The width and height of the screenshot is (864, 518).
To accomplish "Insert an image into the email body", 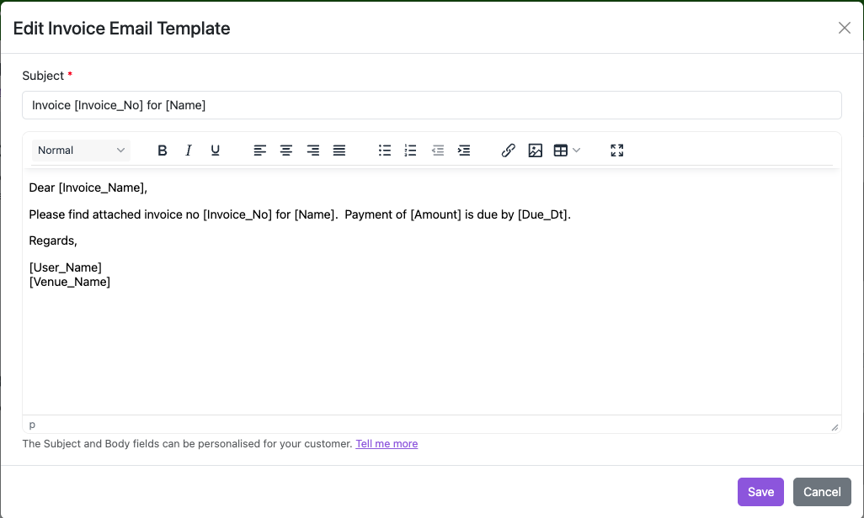I will pos(535,151).
